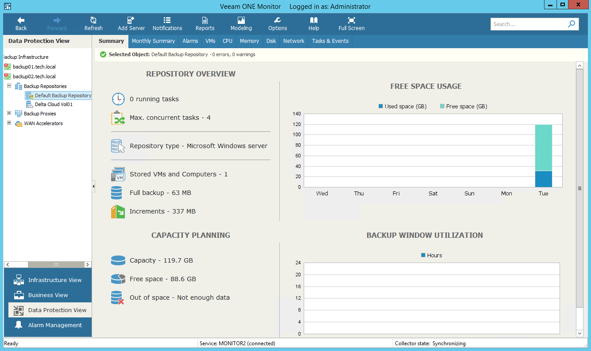Open the Memory tab
Viewport: 591px width, 351px height.
click(x=249, y=41)
